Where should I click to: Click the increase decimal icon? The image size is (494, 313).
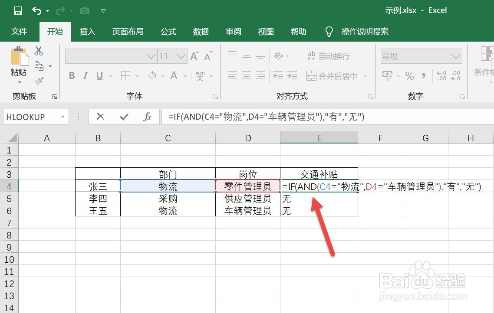coord(441,76)
